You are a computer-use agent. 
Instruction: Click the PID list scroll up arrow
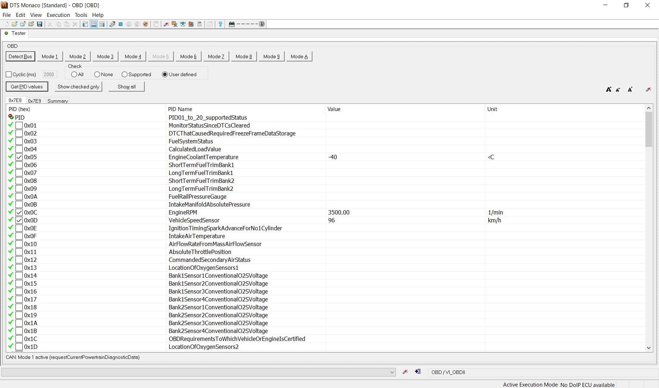pyautogui.click(x=649, y=108)
